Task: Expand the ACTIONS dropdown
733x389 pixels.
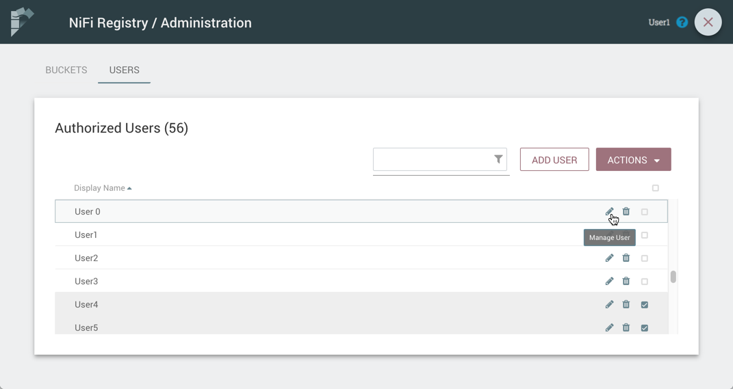Action: tap(633, 160)
